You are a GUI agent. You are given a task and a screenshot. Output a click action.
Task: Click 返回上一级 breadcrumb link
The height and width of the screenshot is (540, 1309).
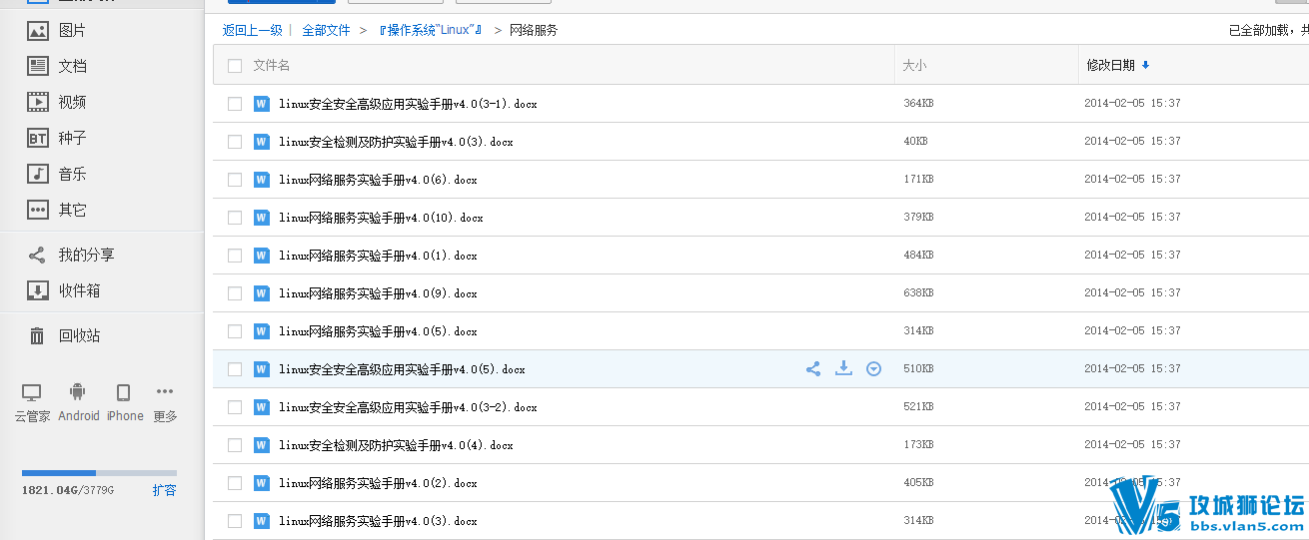pyautogui.click(x=252, y=30)
